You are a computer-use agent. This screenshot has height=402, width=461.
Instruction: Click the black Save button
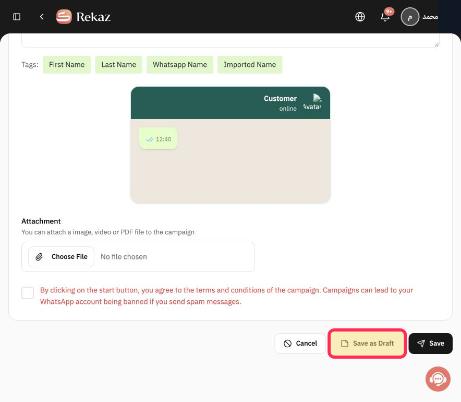pyautogui.click(x=430, y=344)
